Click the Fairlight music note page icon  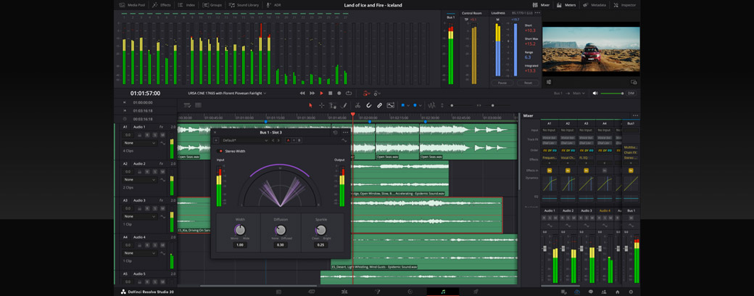(x=443, y=292)
